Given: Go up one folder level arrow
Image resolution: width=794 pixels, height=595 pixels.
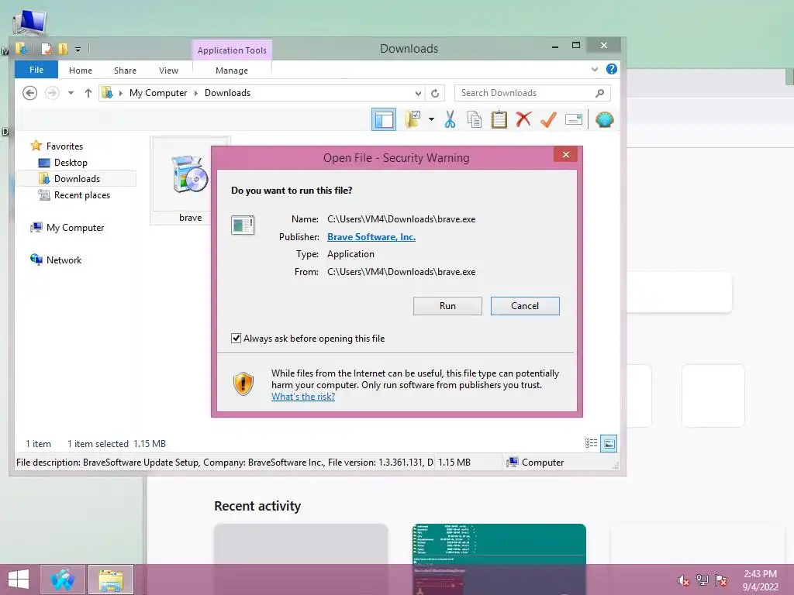Looking at the screenshot, I should point(88,93).
